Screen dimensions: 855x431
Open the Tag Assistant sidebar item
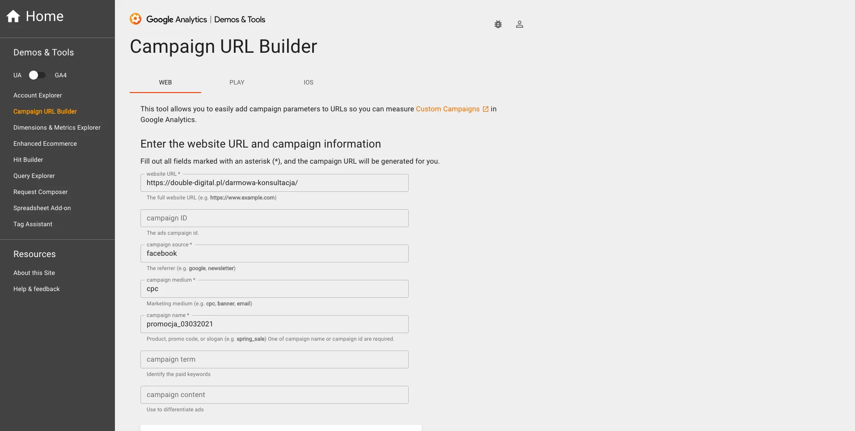tap(33, 224)
